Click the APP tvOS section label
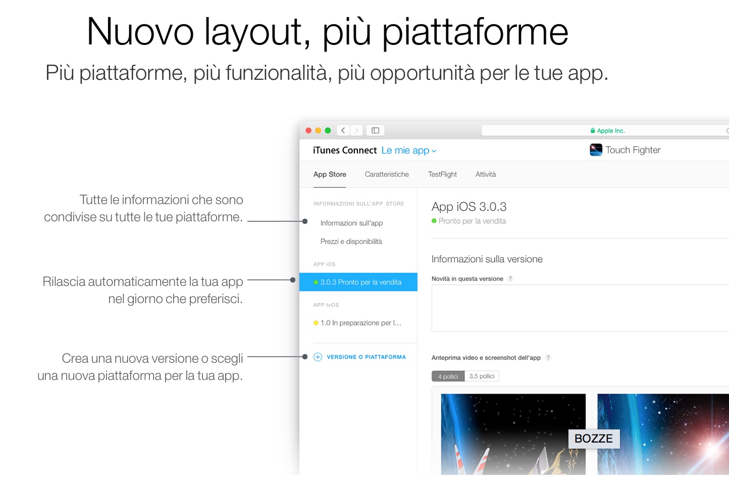 point(326,305)
